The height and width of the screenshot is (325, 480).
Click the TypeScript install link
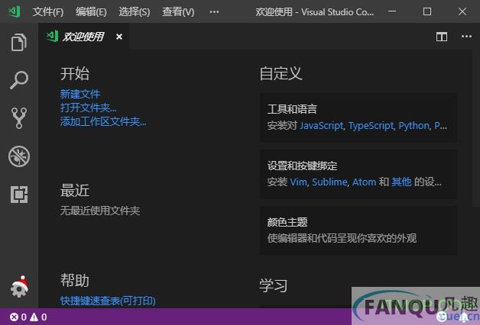coord(371,126)
